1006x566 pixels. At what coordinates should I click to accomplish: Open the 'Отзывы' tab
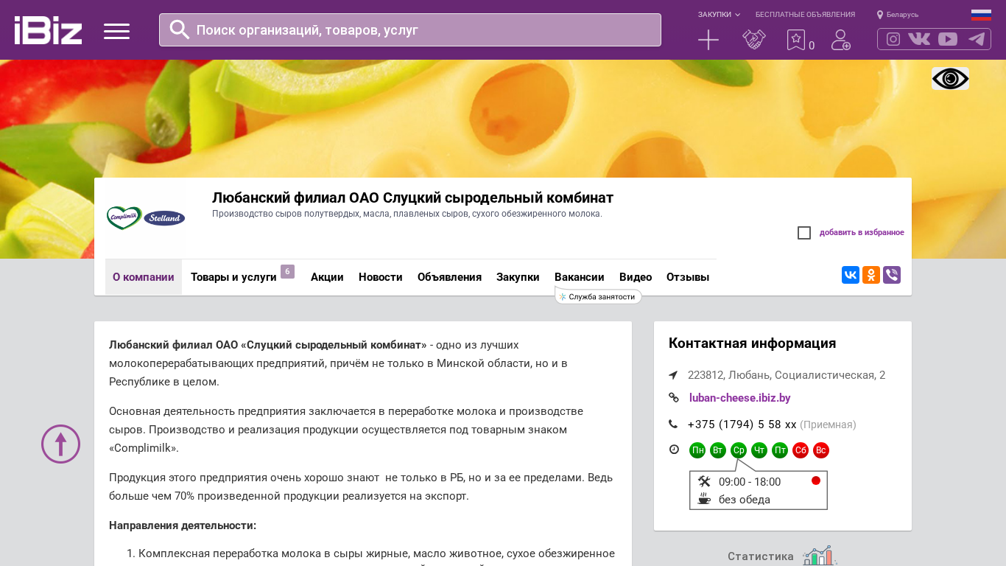point(688,277)
